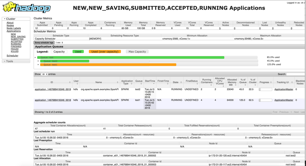Click the Capacity legend label

(x=59, y=52)
